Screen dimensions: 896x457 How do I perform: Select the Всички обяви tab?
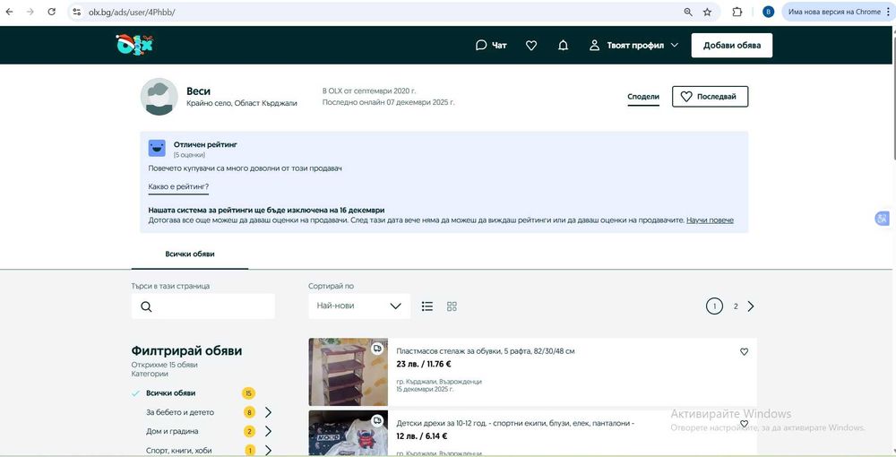[x=190, y=254]
